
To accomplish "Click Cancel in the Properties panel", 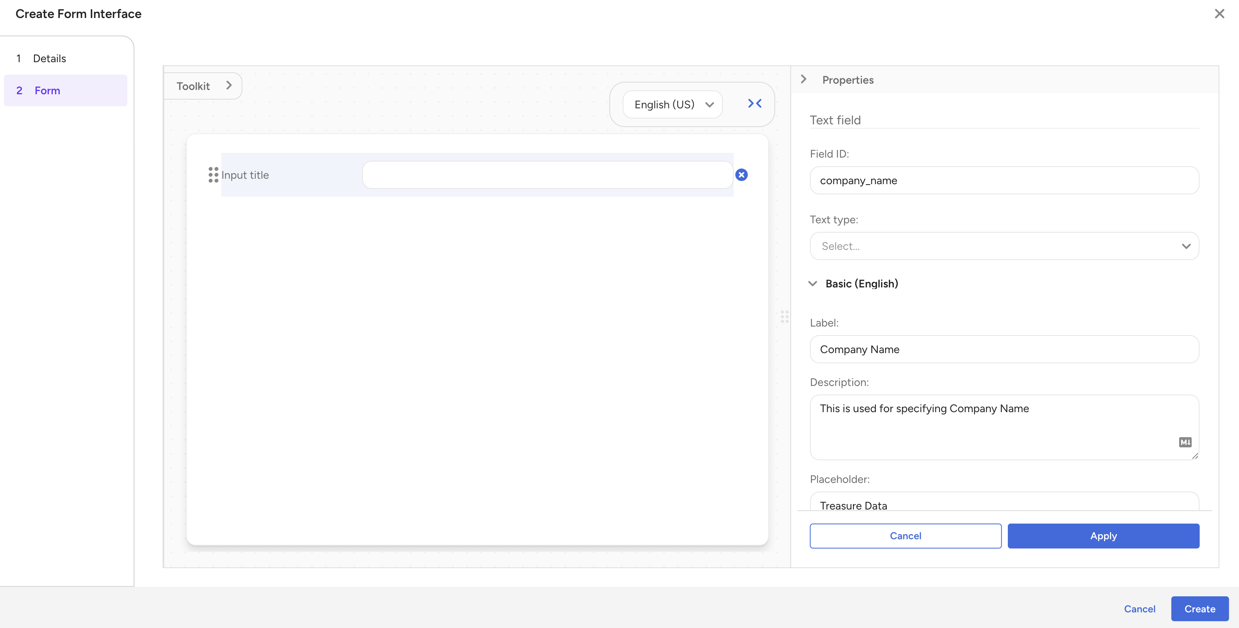I will (x=905, y=536).
